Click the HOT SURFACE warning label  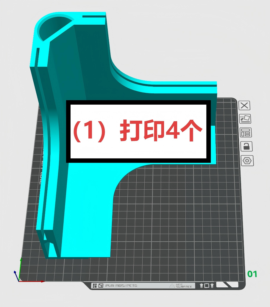tap(181, 286)
